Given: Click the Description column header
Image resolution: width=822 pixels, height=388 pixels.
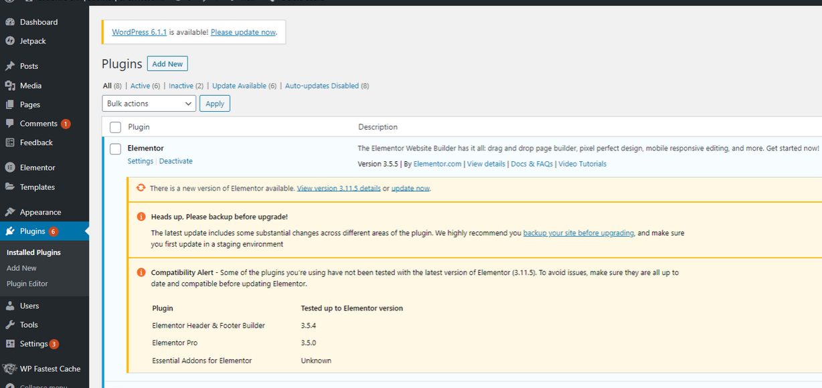Looking at the screenshot, I should [378, 127].
